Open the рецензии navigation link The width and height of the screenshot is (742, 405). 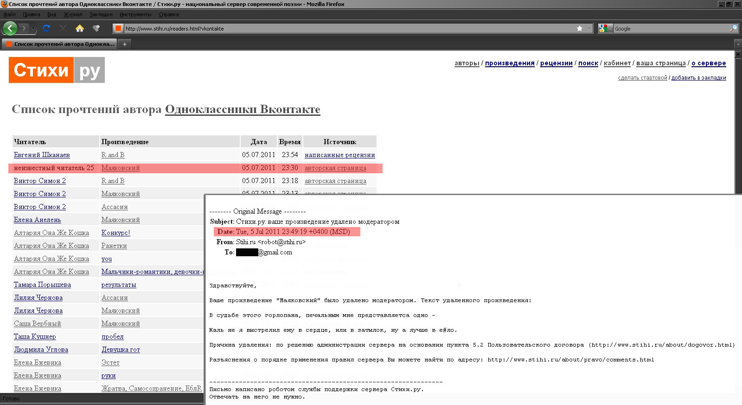tap(556, 63)
